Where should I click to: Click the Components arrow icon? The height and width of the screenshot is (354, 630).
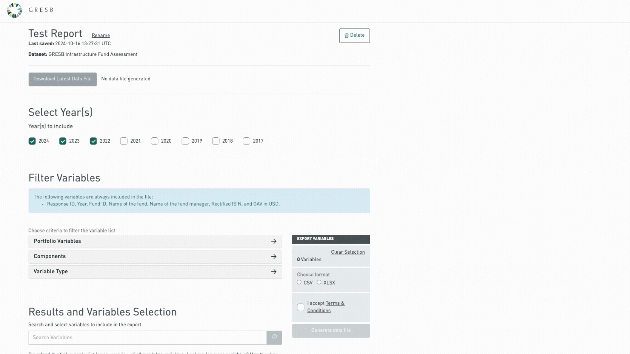coord(274,256)
